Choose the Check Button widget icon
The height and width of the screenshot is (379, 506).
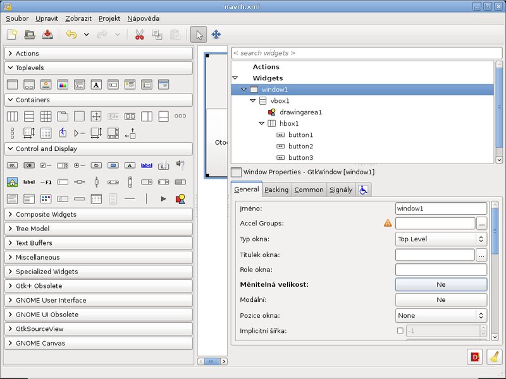(46, 165)
